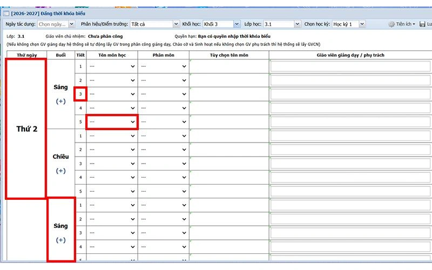Open Tên môn học dropdown, Thứ 2 Sáng tiết 4
The height and width of the screenshot is (270, 432).
(112, 108)
